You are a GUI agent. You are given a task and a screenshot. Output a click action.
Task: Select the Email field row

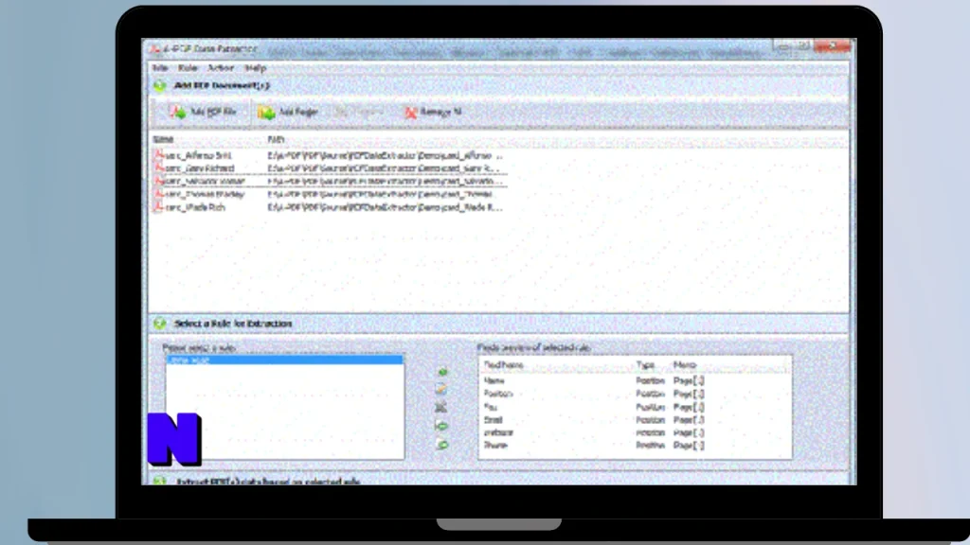click(635, 420)
